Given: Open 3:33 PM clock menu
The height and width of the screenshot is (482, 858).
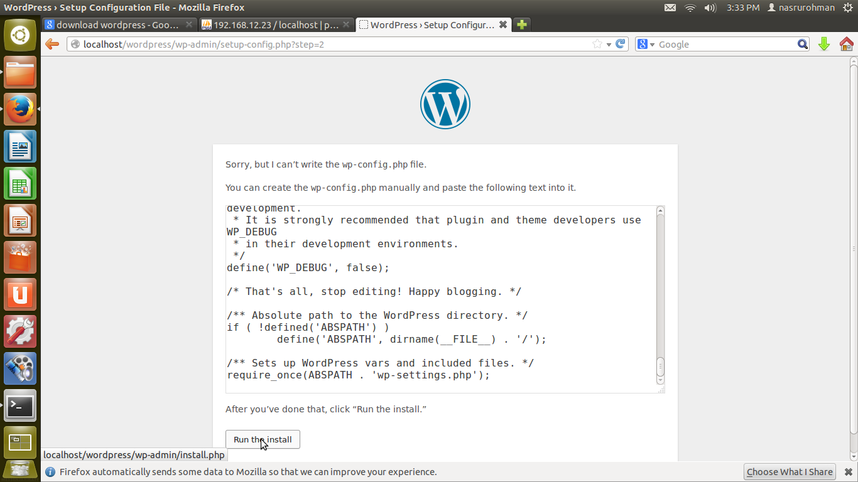Looking at the screenshot, I should [x=743, y=8].
